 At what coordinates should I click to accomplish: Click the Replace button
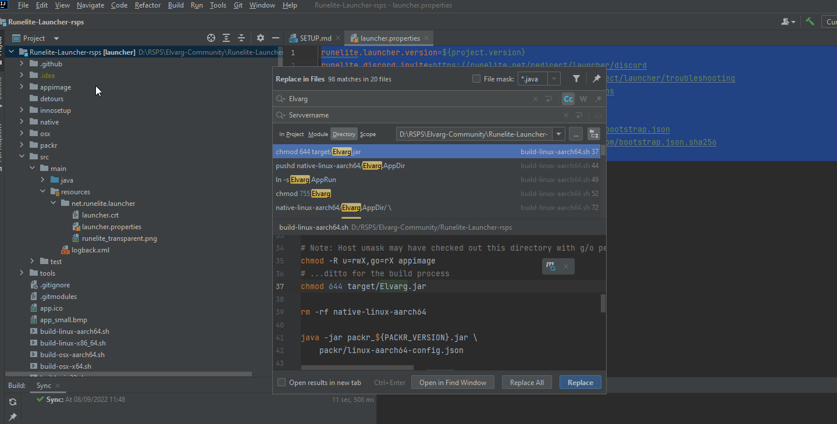[580, 382]
